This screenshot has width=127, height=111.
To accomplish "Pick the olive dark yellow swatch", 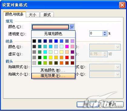I will coord(51,63).
